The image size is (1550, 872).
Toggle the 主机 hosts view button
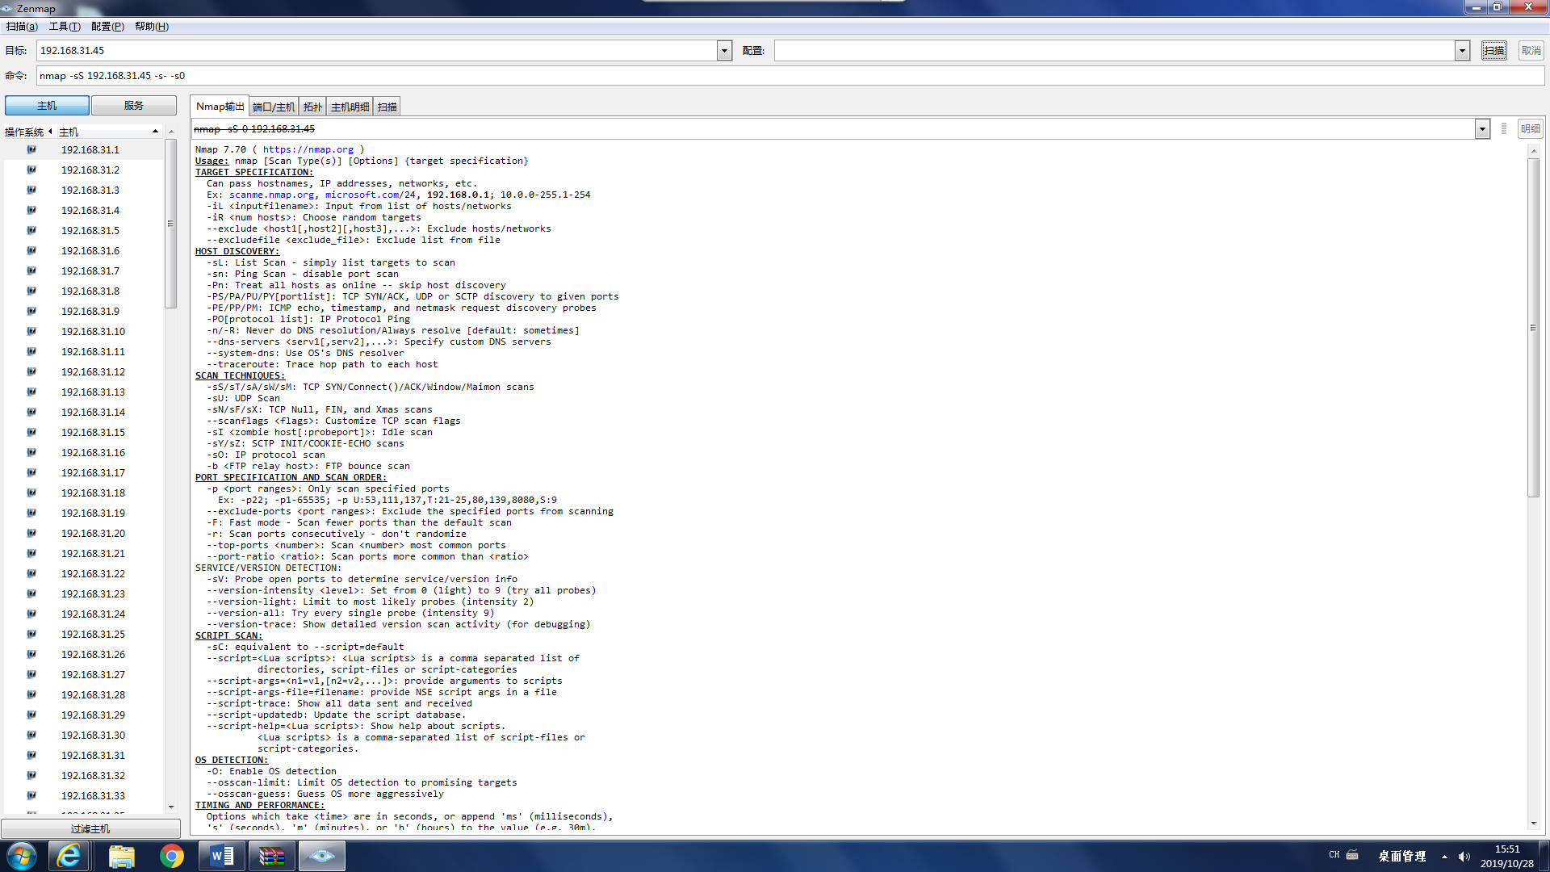click(47, 106)
